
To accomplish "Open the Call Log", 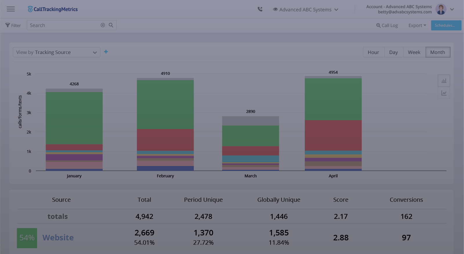I will tap(387, 26).
